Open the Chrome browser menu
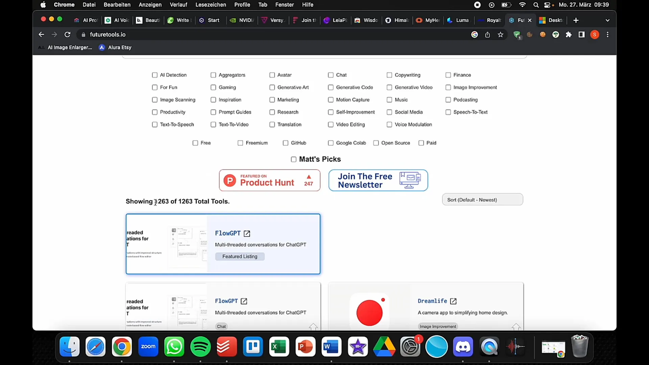The height and width of the screenshot is (365, 649). click(x=608, y=34)
